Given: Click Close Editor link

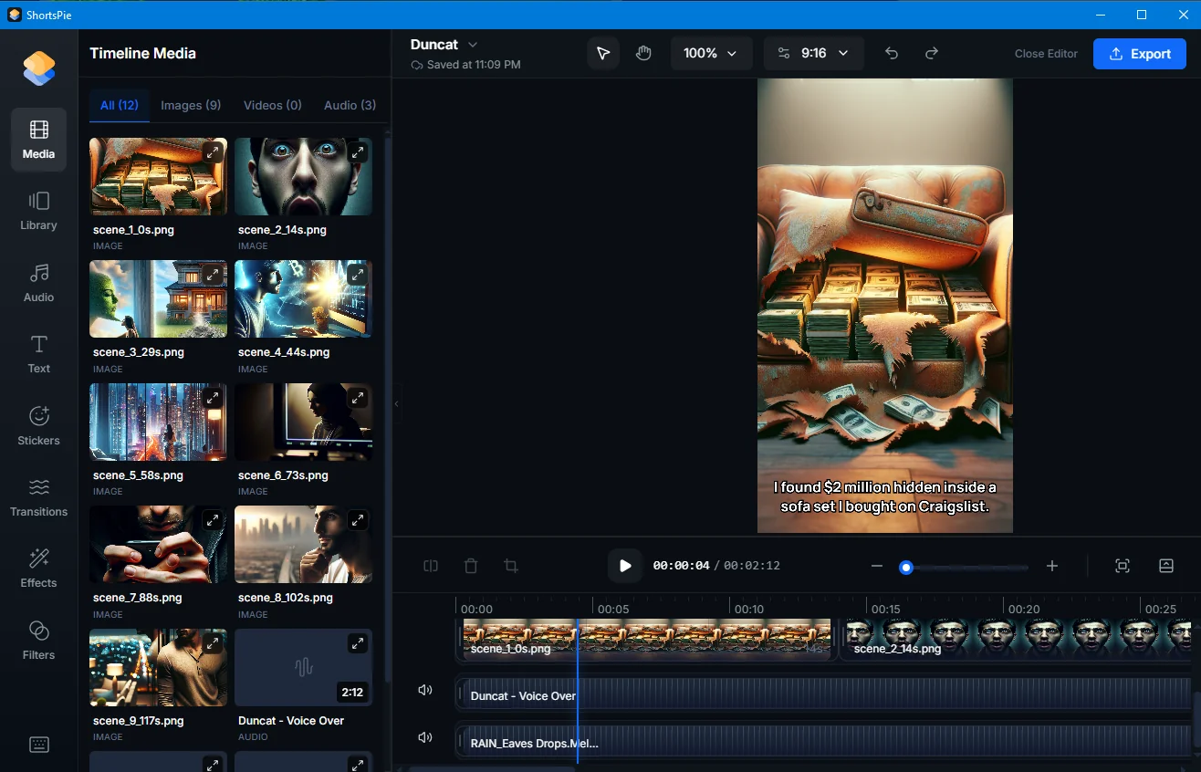Looking at the screenshot, I should point(1046,54).
